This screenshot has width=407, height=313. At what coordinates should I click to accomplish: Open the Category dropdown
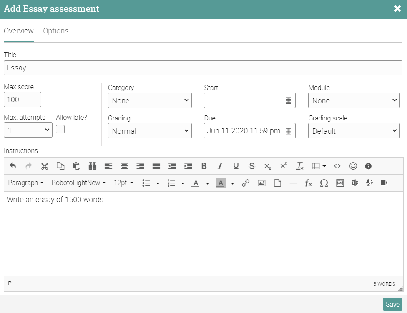[150, 100]
